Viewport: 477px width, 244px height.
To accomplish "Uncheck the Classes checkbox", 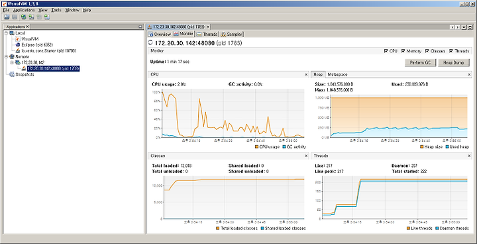I will pyautogui.click(x=427, y=51).
